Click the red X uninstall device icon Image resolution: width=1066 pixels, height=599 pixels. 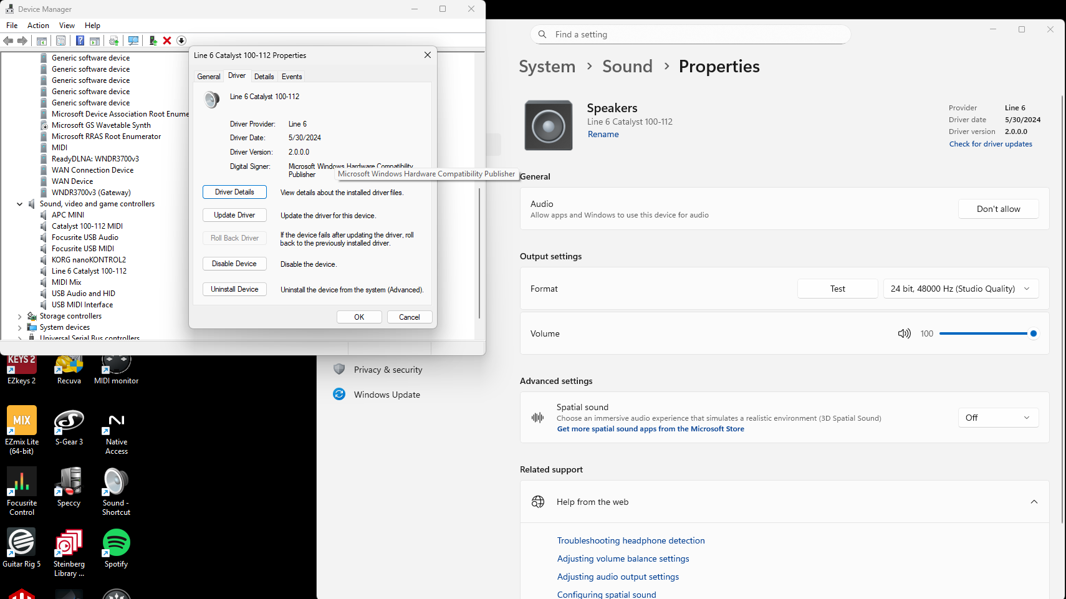point(167,41)
